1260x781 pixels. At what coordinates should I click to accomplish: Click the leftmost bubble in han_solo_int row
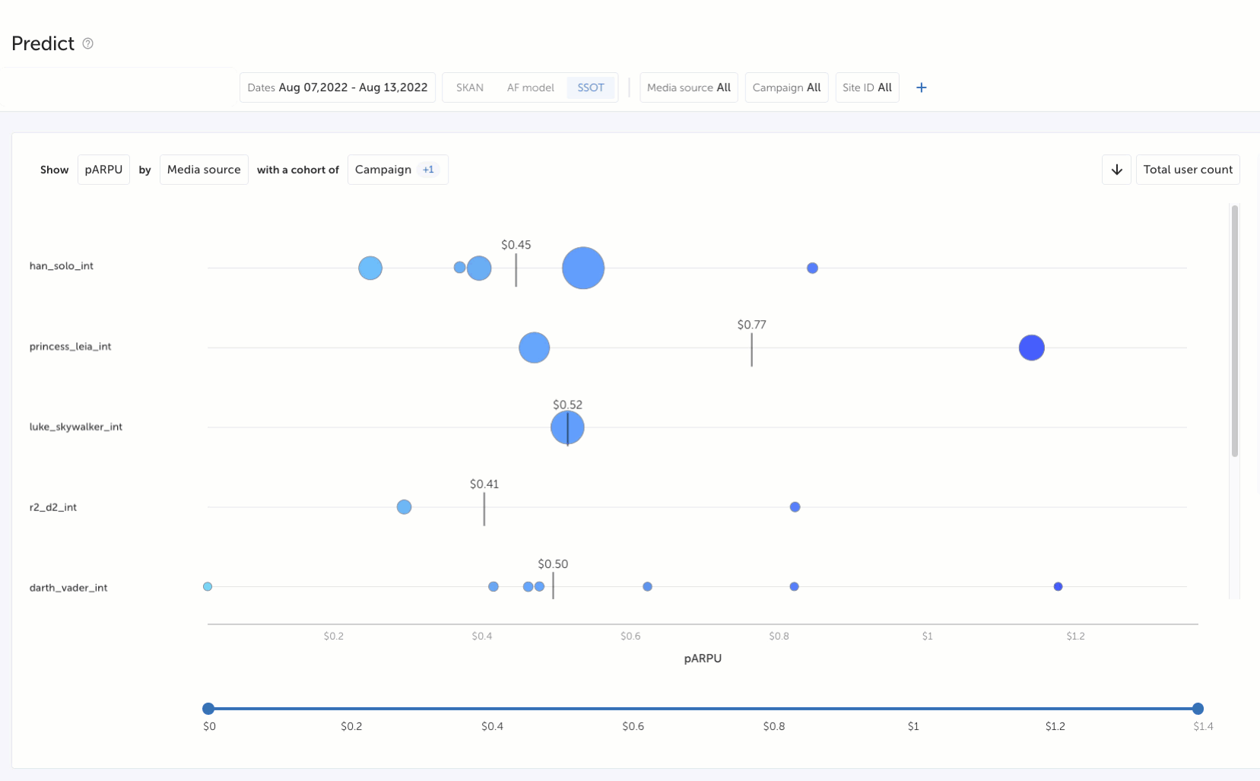370,268
